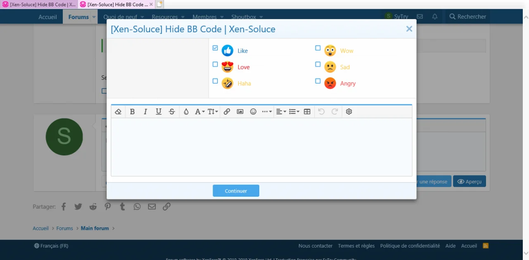Switch to the Forums tab
Image resolution: width=529 pixels, height=260 pixels.
[x=78, y=17]
